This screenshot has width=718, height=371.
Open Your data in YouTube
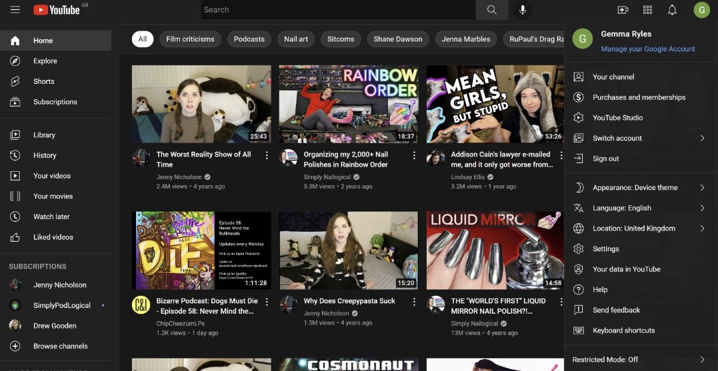click(641, 269)
